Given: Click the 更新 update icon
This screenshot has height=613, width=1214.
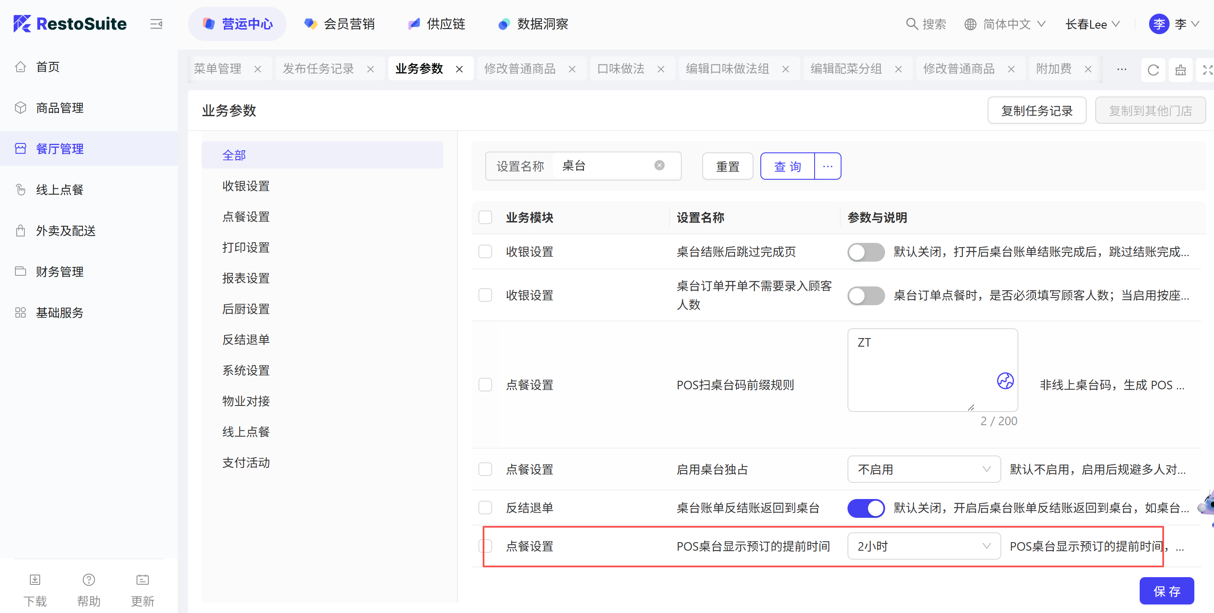Looking at the screenshot, I should tap(142, 579).
